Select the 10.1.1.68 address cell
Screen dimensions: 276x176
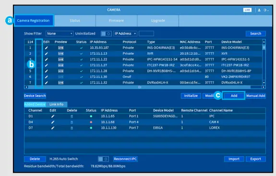pos(108,122)
